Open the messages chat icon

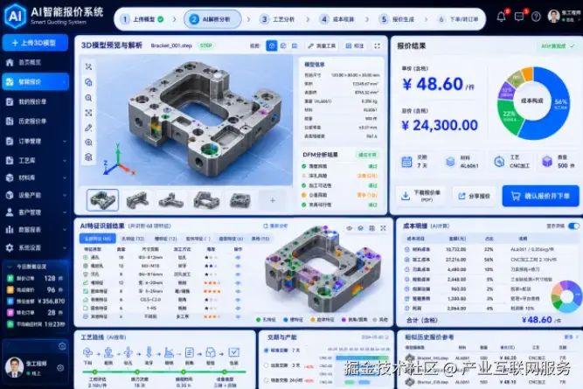(x=519, y=17)
